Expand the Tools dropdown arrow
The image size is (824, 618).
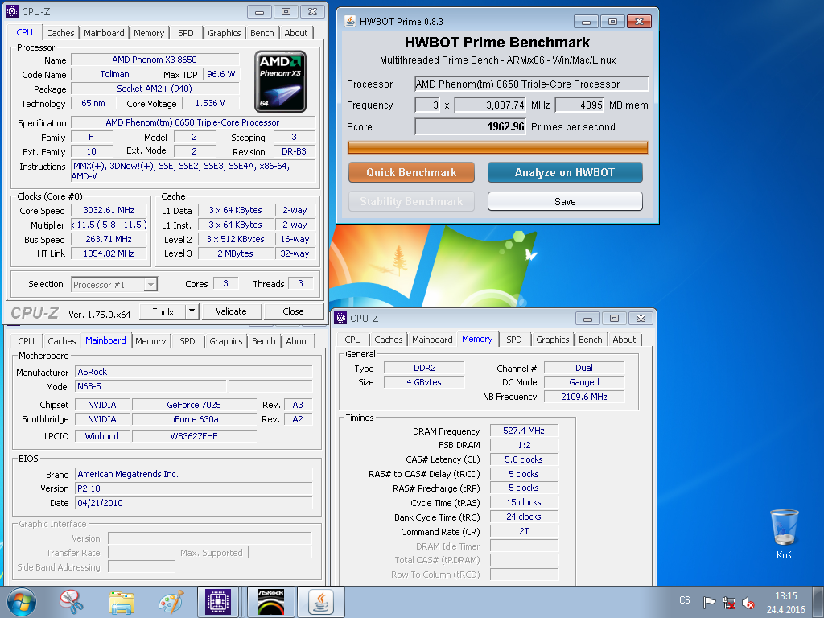(192, 311)
